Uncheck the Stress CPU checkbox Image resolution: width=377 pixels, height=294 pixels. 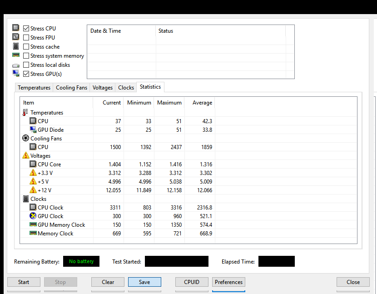click(x=26, y=29)
